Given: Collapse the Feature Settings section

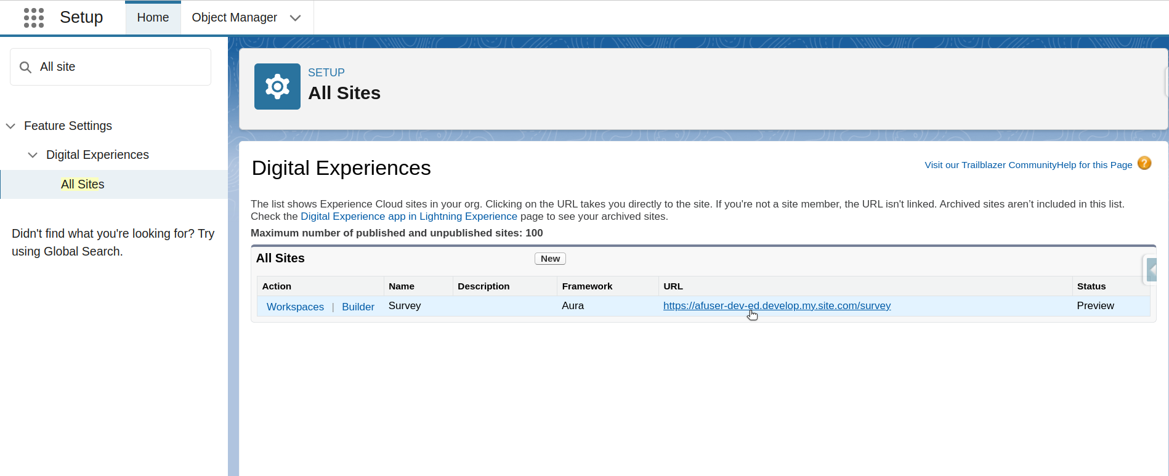Looking at the screenshot, I should 10,126.
